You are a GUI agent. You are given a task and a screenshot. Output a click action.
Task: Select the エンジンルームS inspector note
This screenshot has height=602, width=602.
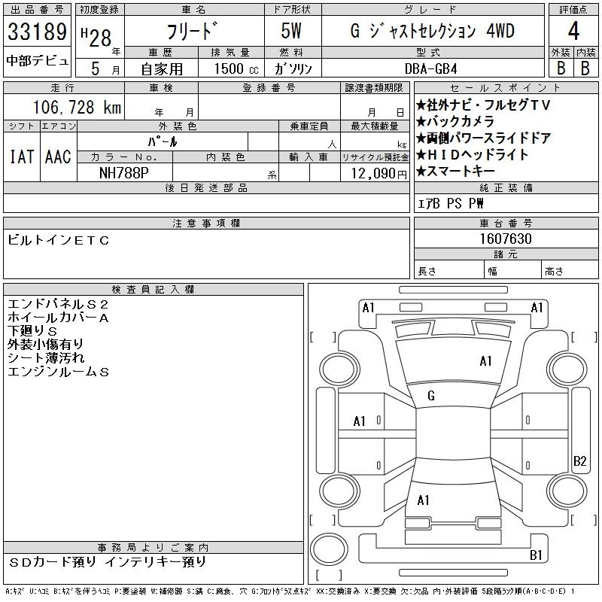tap(59, 372)
